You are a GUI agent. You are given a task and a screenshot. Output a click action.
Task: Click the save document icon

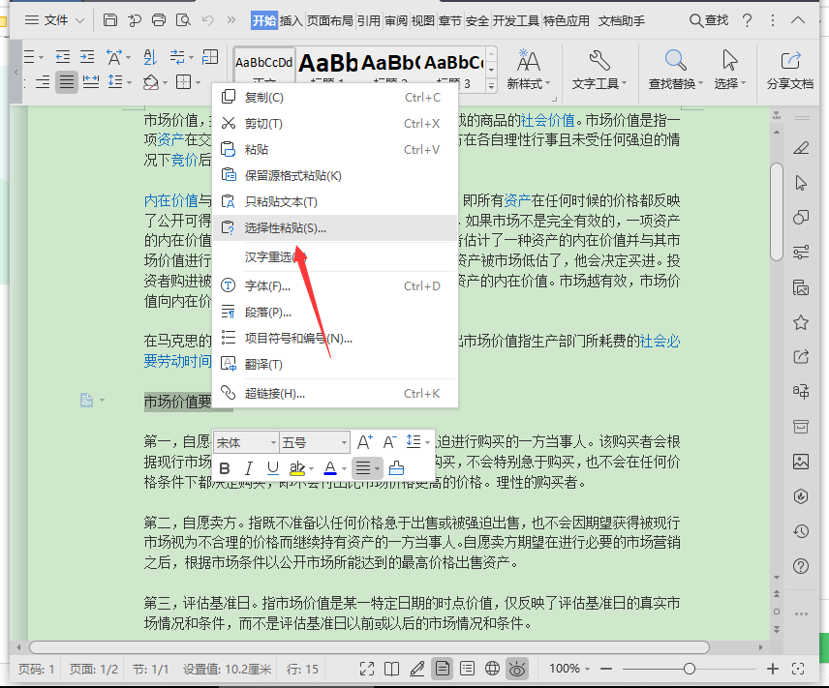110,20
